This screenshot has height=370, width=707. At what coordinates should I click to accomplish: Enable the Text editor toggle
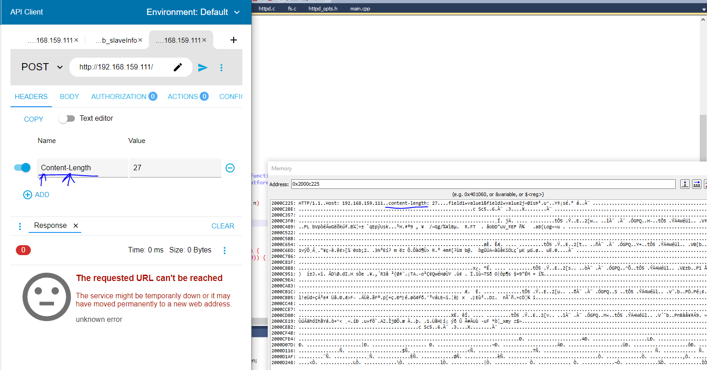(67, 118)
